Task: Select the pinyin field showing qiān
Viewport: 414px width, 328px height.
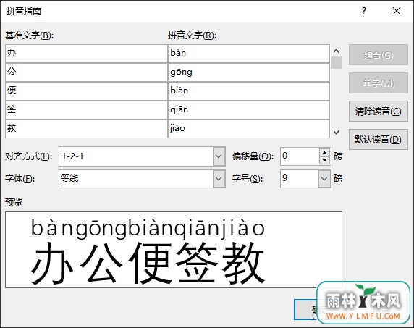Action: click(x=249, y=110)
